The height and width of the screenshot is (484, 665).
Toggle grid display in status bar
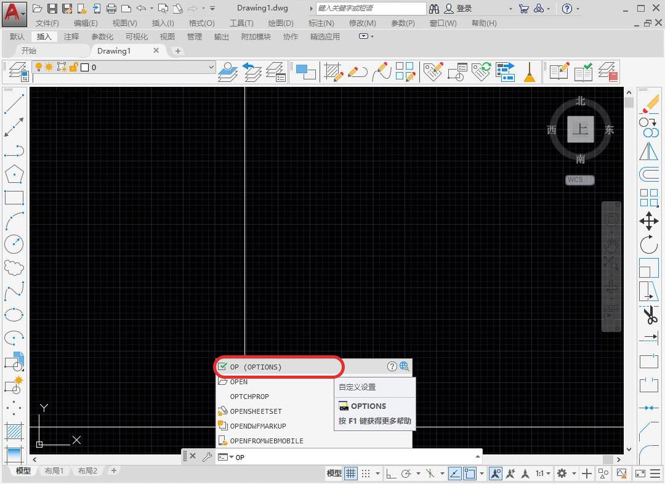[x=350, y=474]
